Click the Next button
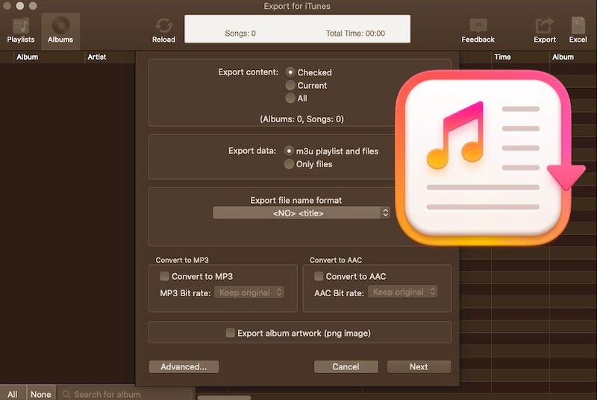Viewport: 597px width, 400px height. pyautogui.click(x=419, y=366)
